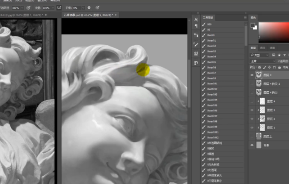Close the jpg document tab
The height and width of the screenshot is (184, 289).
[x=46, y=15]
